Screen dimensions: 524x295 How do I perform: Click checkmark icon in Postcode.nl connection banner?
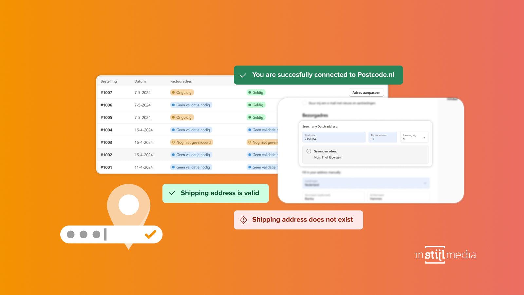click(243, 75)
